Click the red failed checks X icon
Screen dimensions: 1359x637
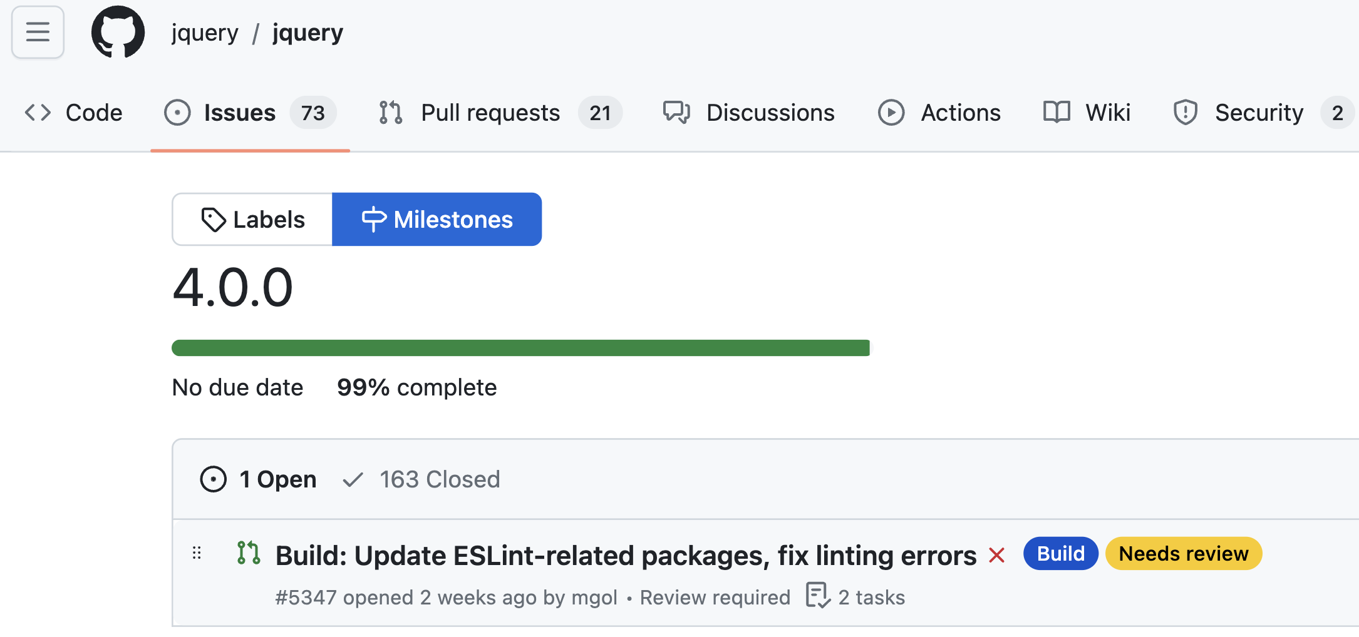(x=996, y=555)
